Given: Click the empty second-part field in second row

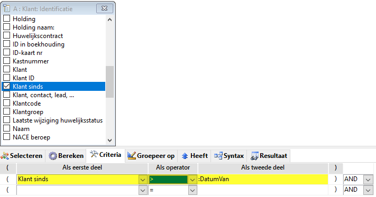Looking at the screenshot, I should pyautogui.click(x=263, y=190).
